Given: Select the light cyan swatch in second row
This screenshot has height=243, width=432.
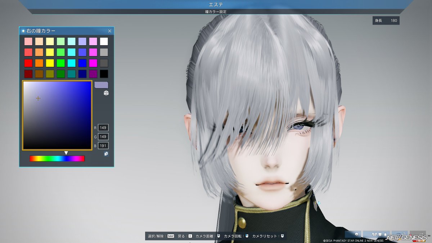Looking at the screenshot, I should click(72, 52).
